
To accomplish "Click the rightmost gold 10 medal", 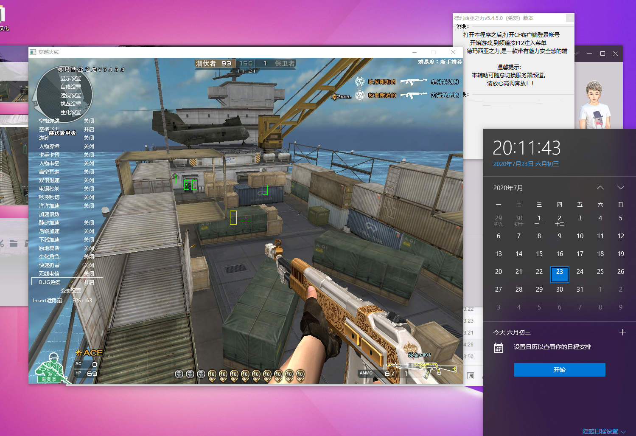I will (300, 375).
